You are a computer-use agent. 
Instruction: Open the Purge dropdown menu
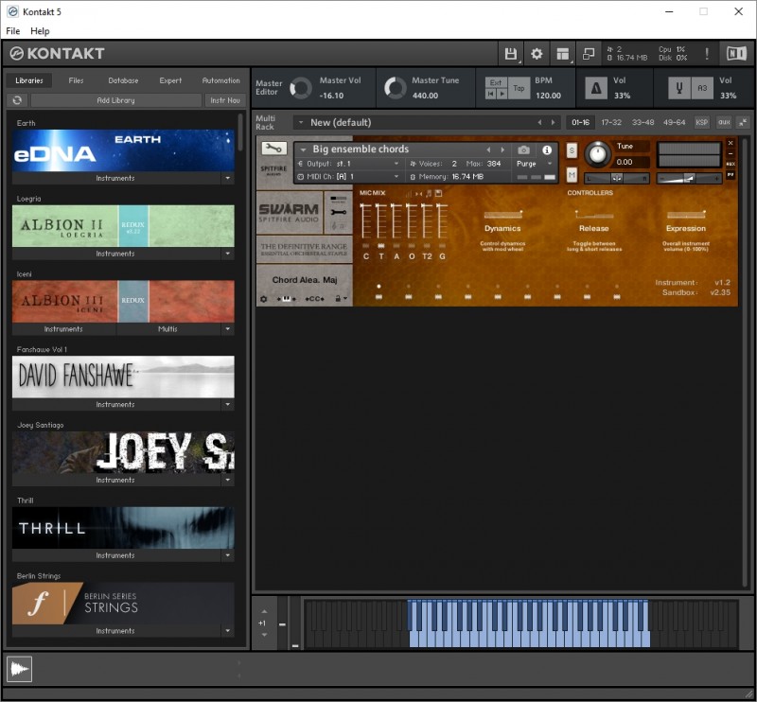(x=534, y=164)
